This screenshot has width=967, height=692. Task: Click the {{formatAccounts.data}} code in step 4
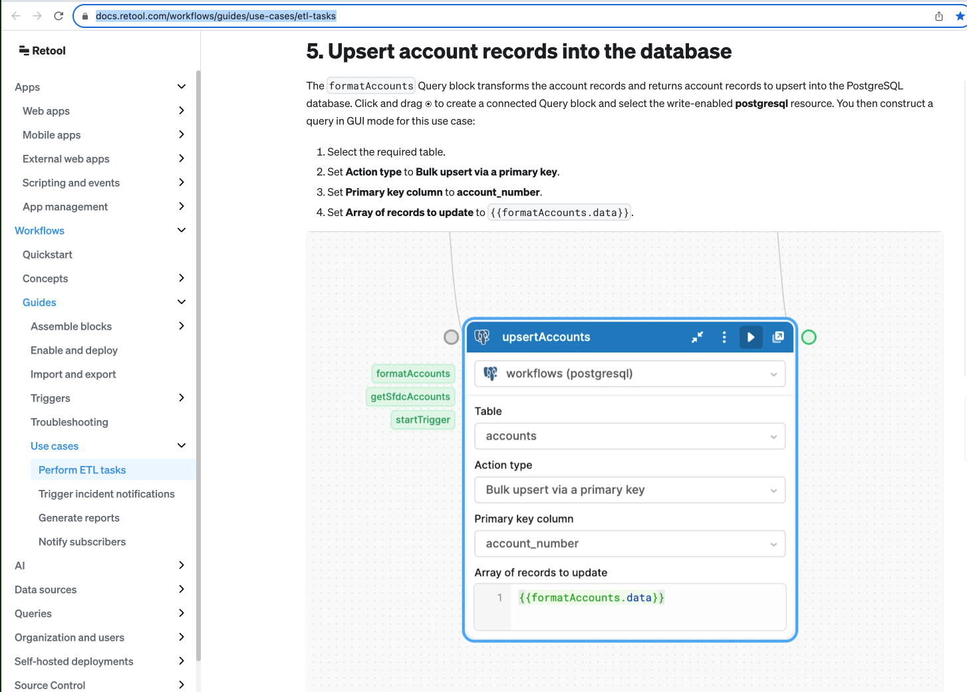click(559, 213)
